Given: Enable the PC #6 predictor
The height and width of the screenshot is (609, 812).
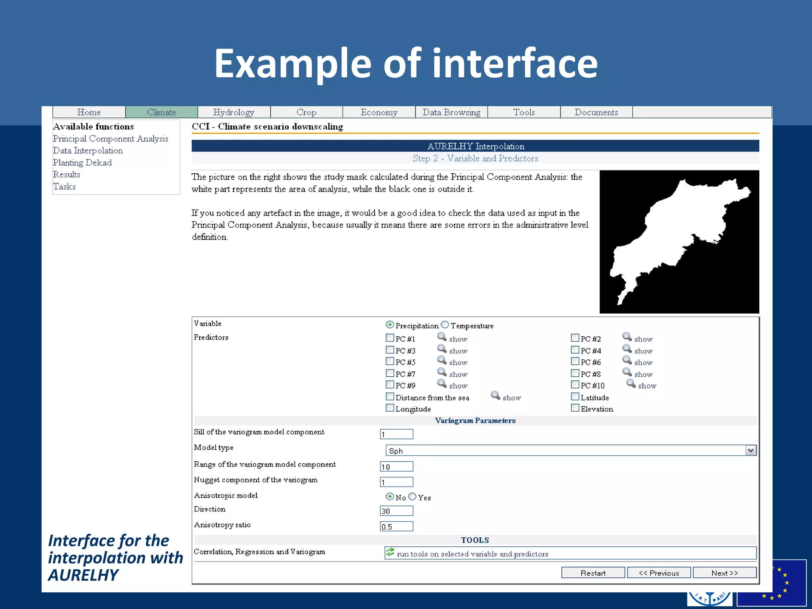Looking at the screenshot, I should (575, 361).
